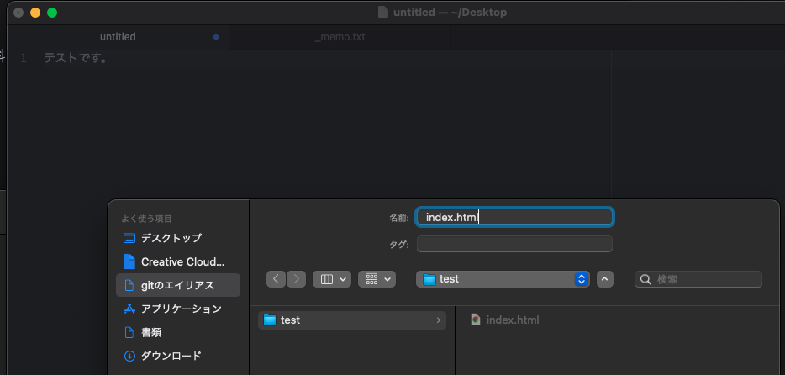The height and width of the screenshot is (375, 785).
Task: Open the column view mode dropdown
Action: (x=331, y=279)
